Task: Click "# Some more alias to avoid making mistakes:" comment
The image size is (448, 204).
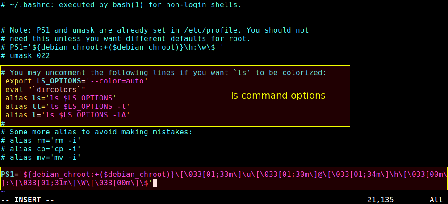Action: pos(96,132)
